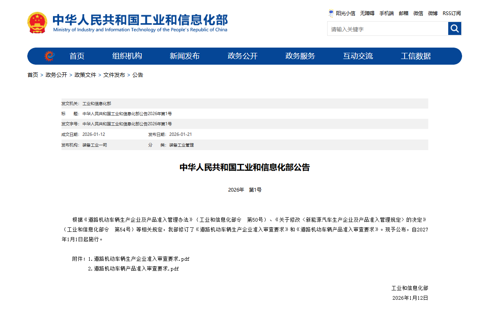
Task: Open the 微信 link
Action: [418, 13]
